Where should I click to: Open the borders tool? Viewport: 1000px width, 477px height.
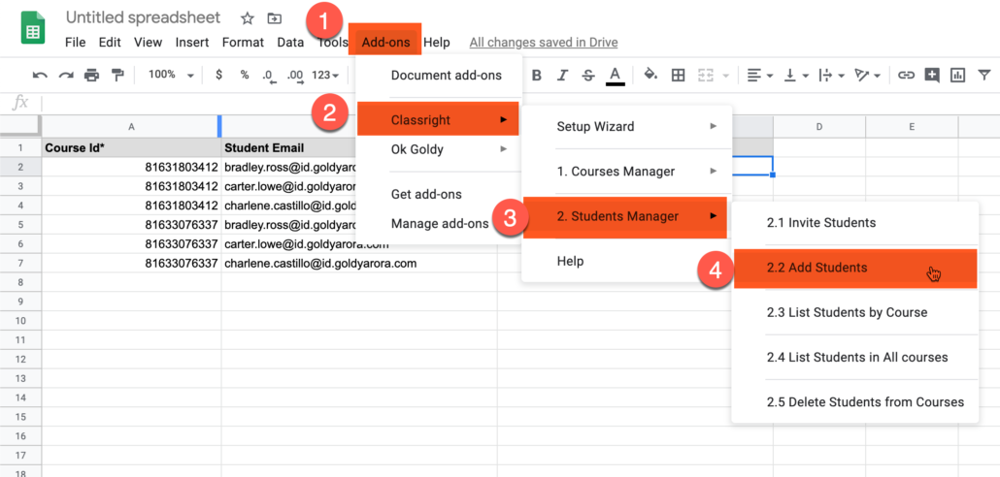(x=679, y=76)
